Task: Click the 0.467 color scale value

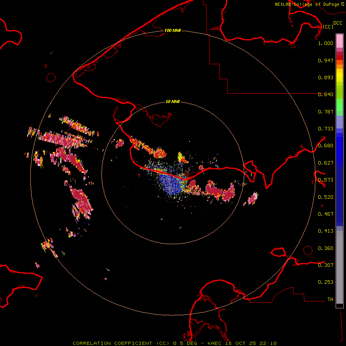Action: pyautogui.click(x=326, y=214)
